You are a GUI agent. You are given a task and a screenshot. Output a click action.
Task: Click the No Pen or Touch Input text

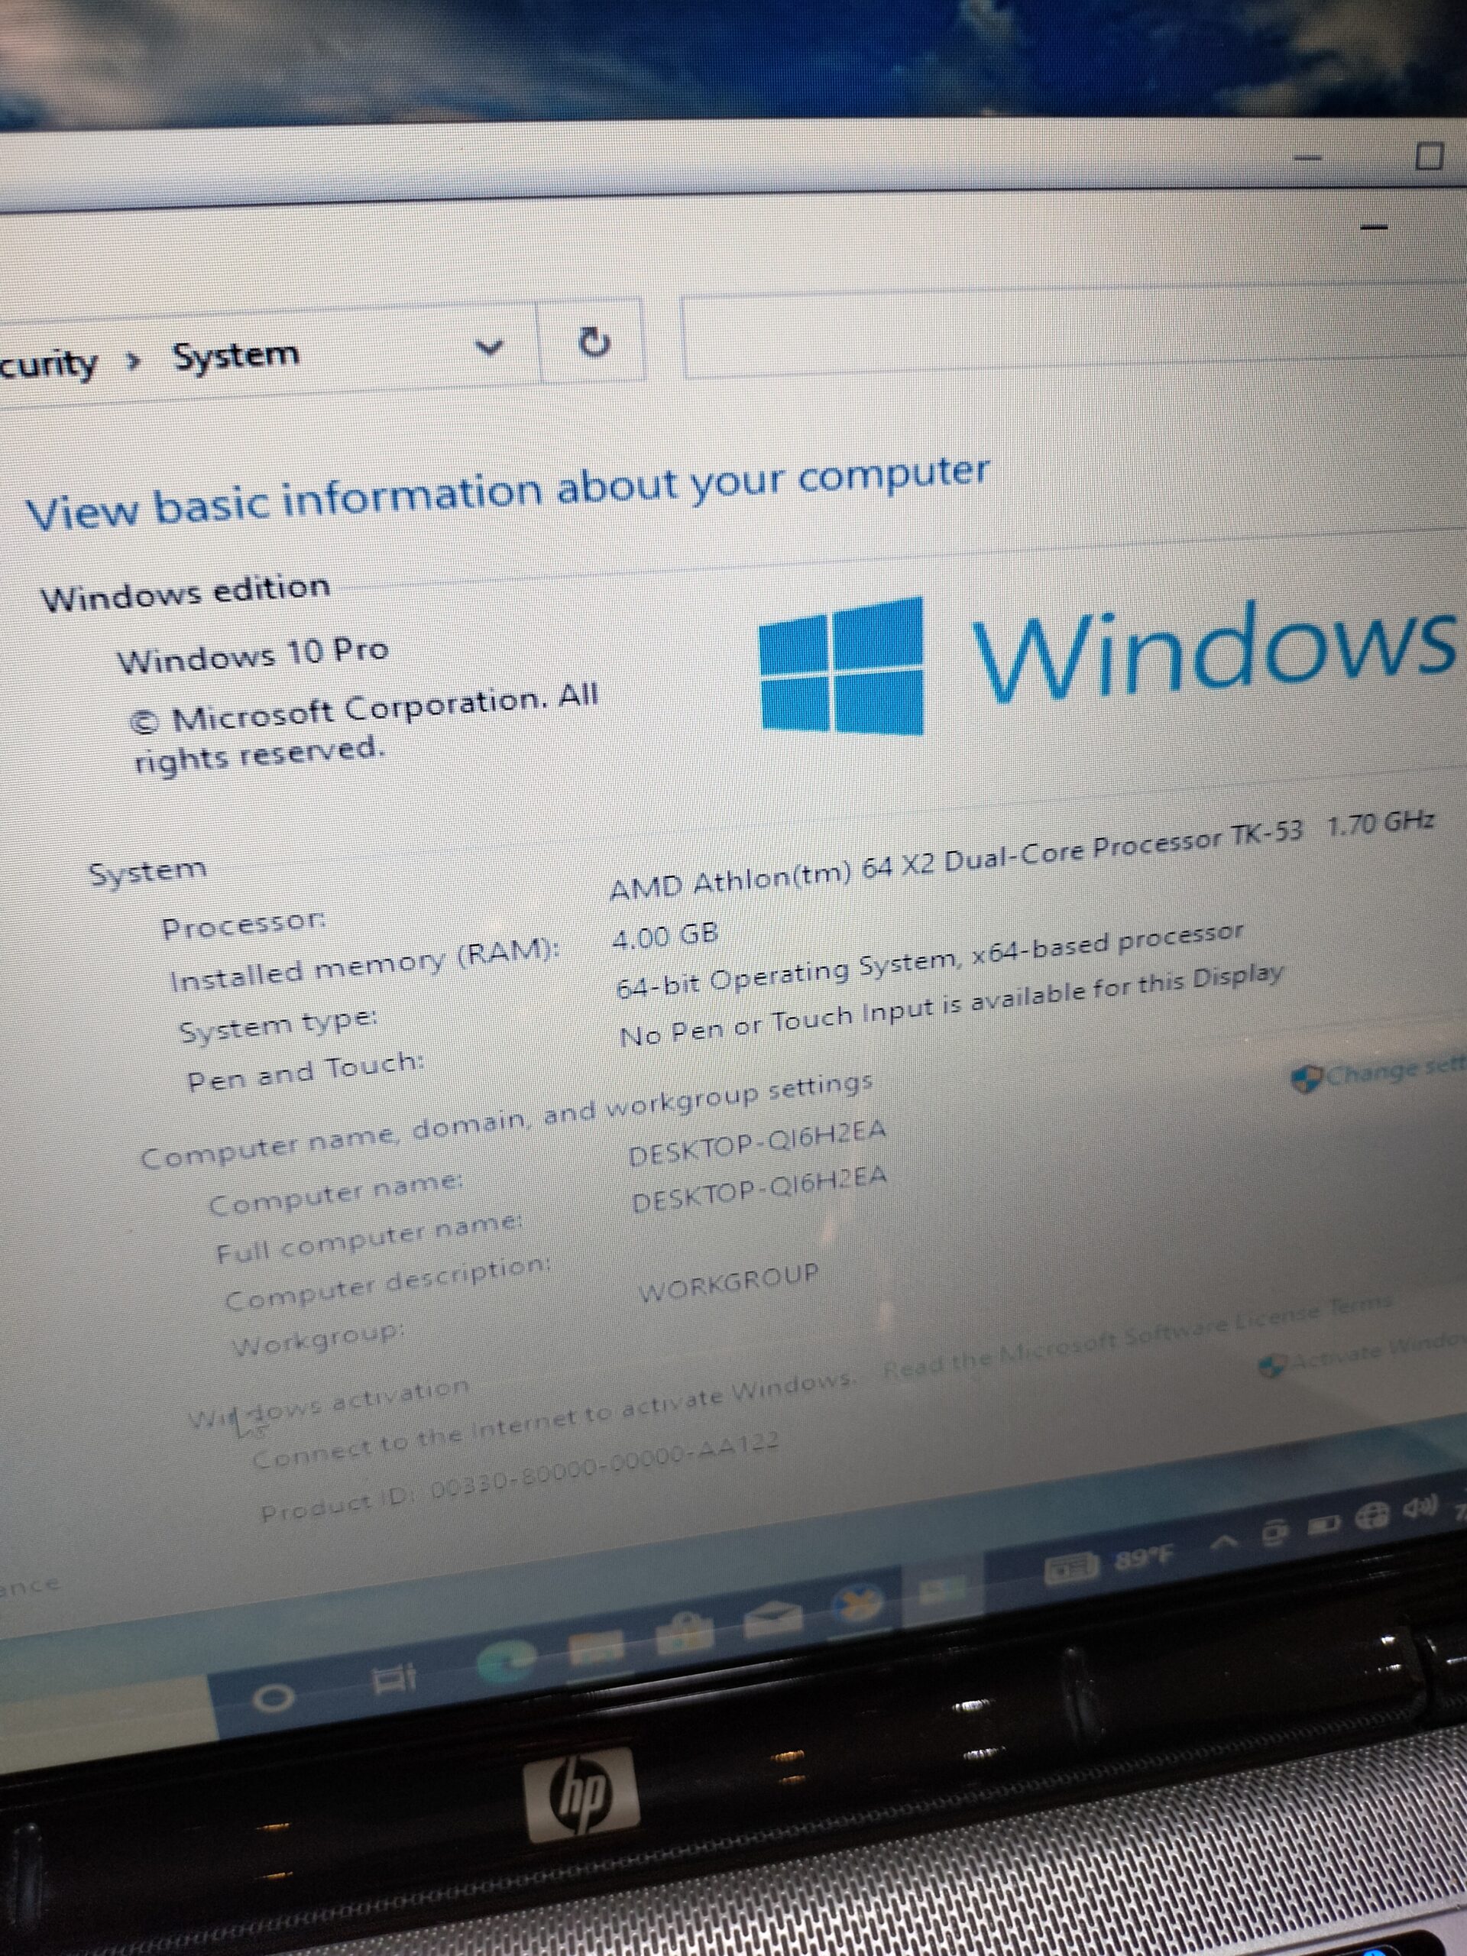[951, 1006]
